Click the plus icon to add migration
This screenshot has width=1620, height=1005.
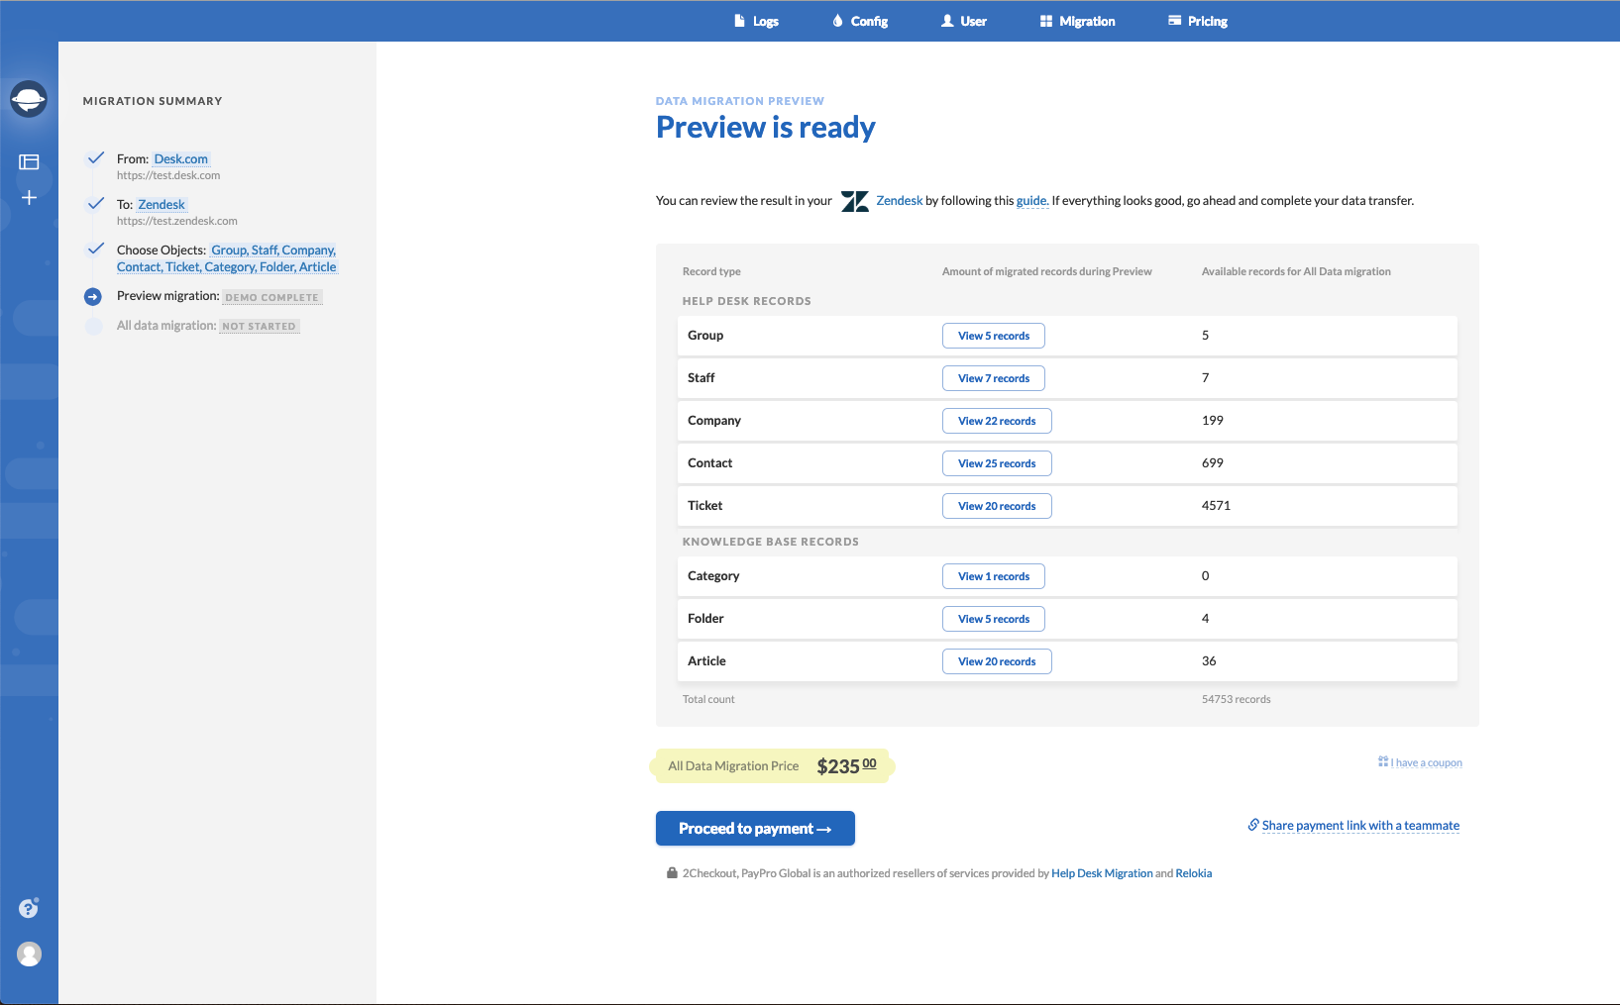(29, 198)
